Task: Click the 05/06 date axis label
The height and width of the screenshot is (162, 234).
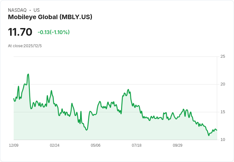Action: [95, 145]
